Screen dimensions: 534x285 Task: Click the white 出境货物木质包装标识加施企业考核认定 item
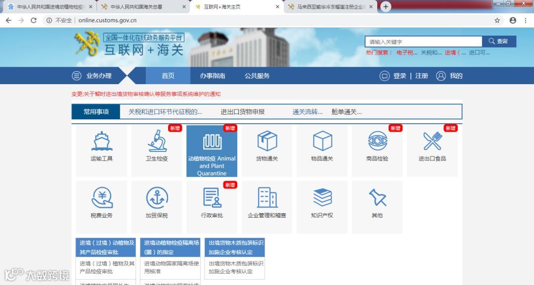[x=236, y=267]
